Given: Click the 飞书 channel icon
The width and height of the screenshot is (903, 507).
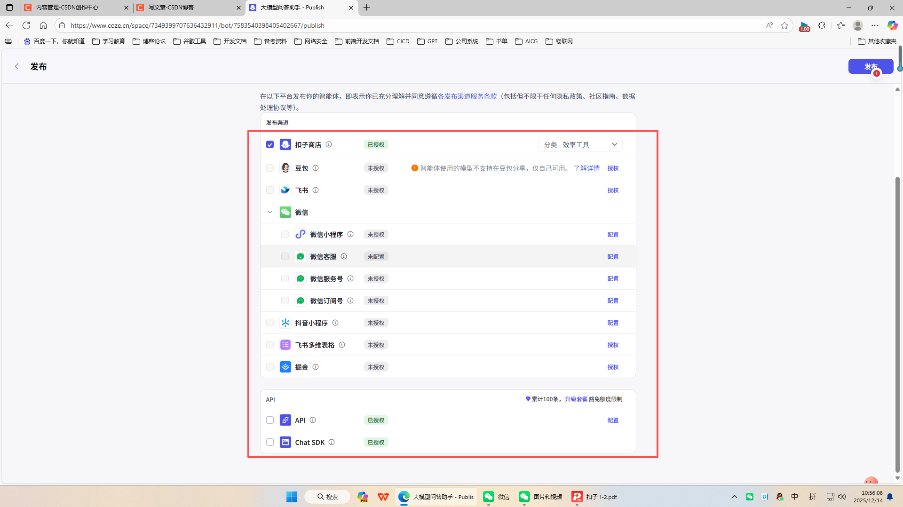Looking at the screenshot, I should tap(285, 190).
